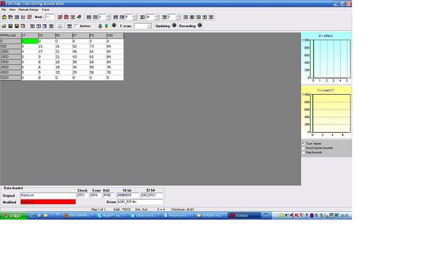Open the T scan dropdown list
This screenshot has height=280, width=435.
pos(149,26)
